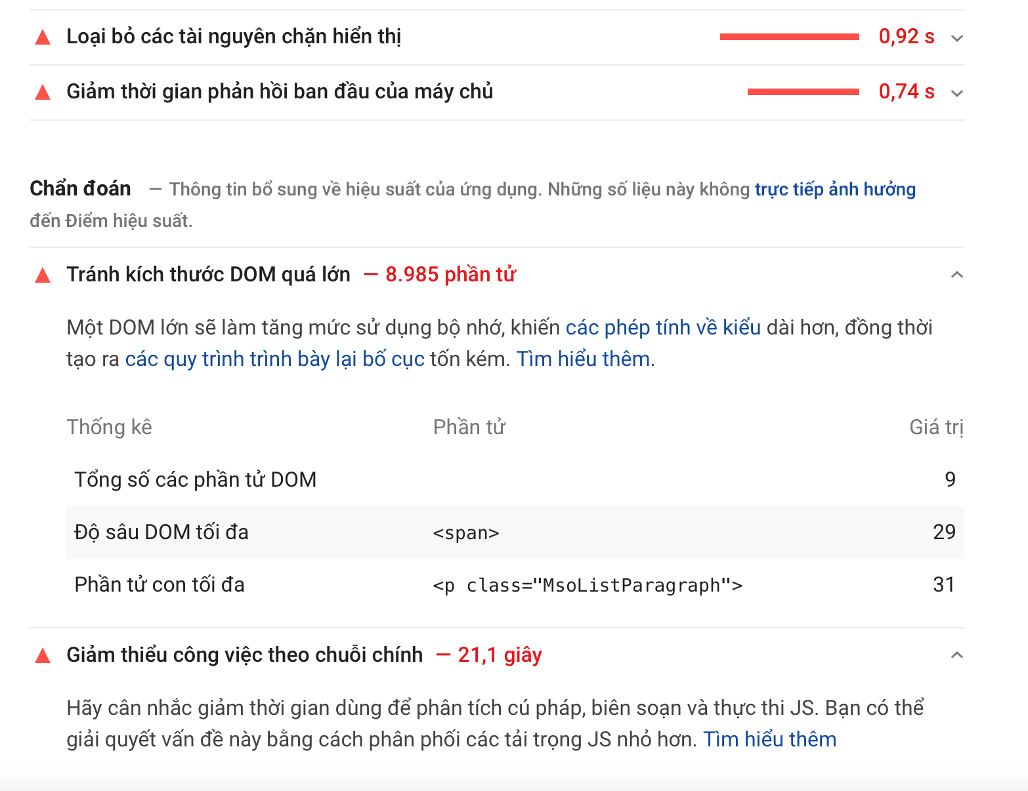Expand the 0,74 s server response audit
Image resolution: width=1028 pixels, height=791 pixels.
coord(956,93)
